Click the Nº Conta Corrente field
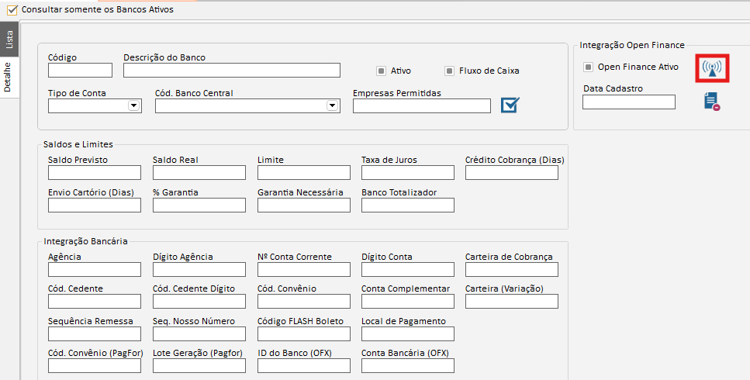750x380 pixels. pyautogui.click(x=304, y=269)
